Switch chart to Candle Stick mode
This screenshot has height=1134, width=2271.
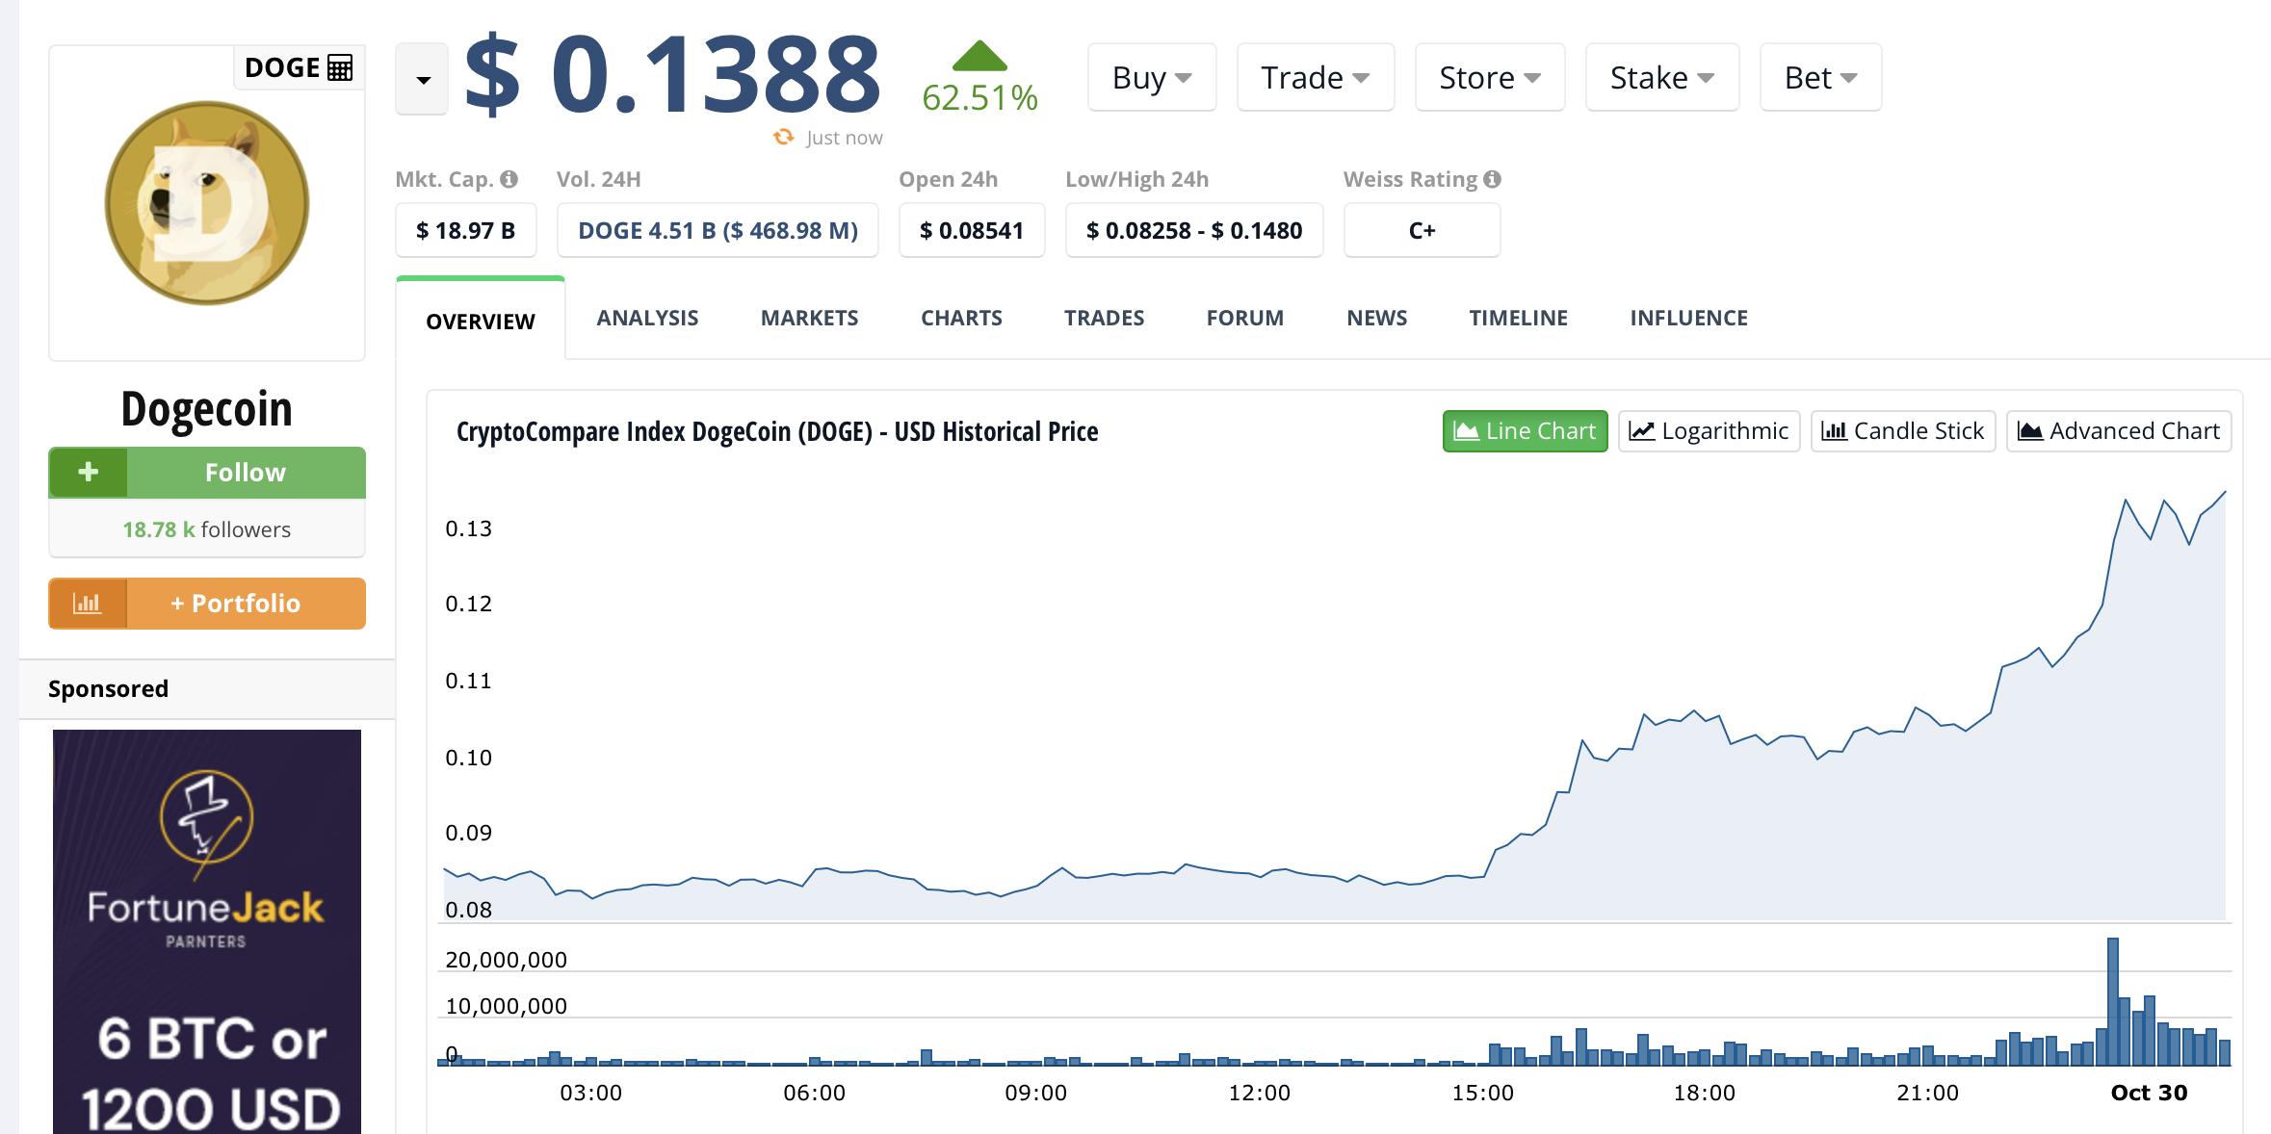[x=1903, y=430]
